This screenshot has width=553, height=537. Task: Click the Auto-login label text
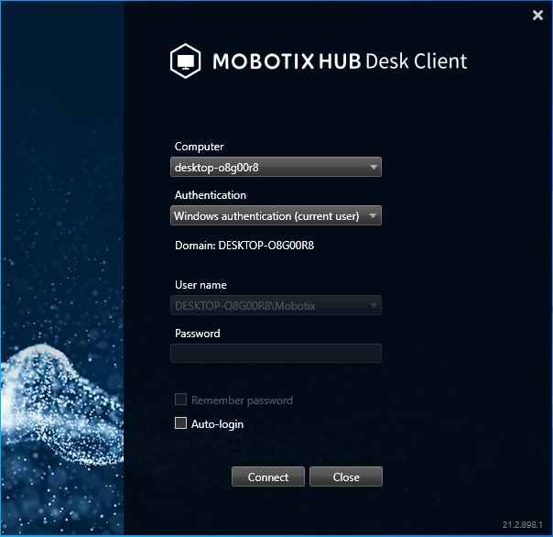point(217,424)
